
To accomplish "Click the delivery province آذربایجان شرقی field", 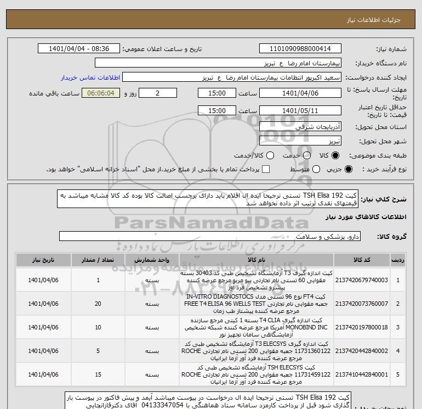I will 300,127.
